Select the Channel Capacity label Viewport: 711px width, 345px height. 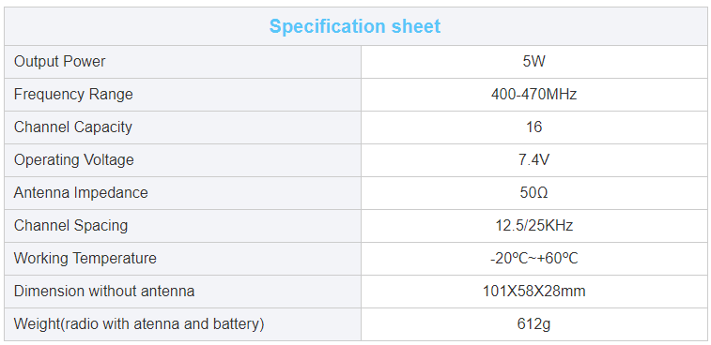point(73,127)
